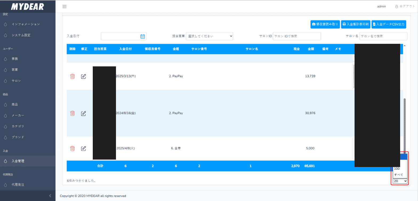Open the edit icon for the 5,000 金券 row
This screenshot has height=201, width=418.
pyautogui.click(x=83, y=148)
